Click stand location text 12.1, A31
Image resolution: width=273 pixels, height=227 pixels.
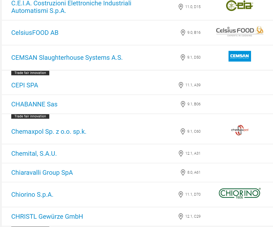pyautogui.click(x=193, y=154)
